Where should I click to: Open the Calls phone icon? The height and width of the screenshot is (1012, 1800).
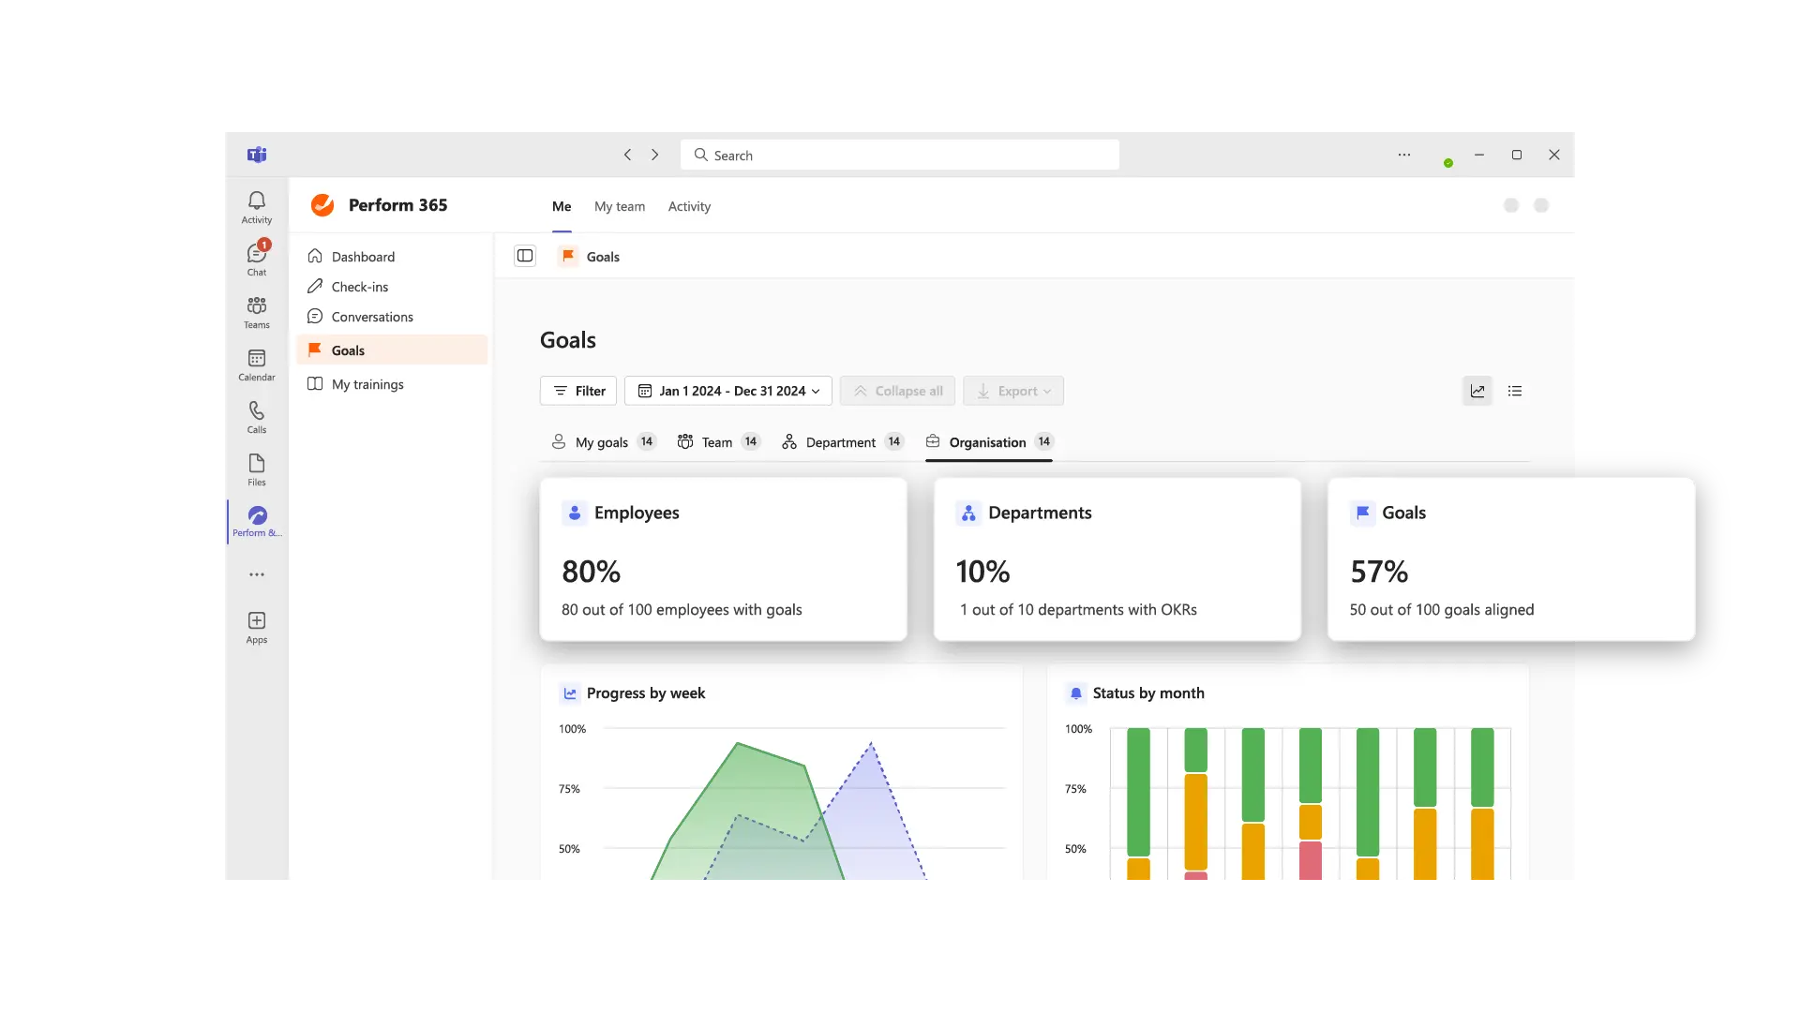tap(256, 416)
